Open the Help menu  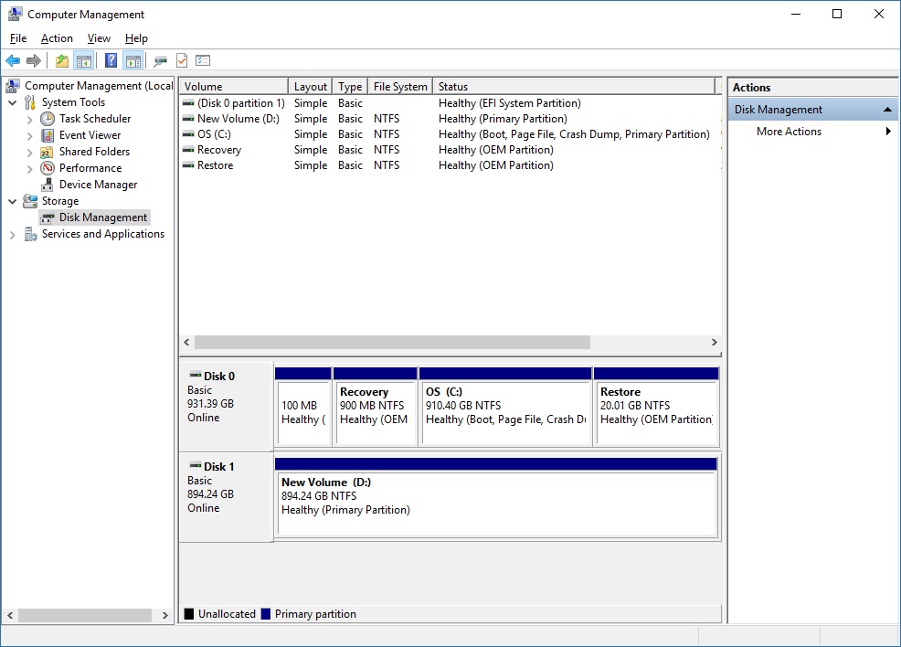point(136,38)
